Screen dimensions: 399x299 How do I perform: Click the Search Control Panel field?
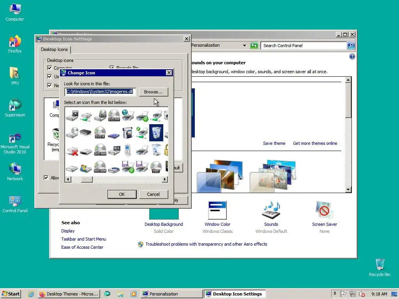click(x=304, y=46)
